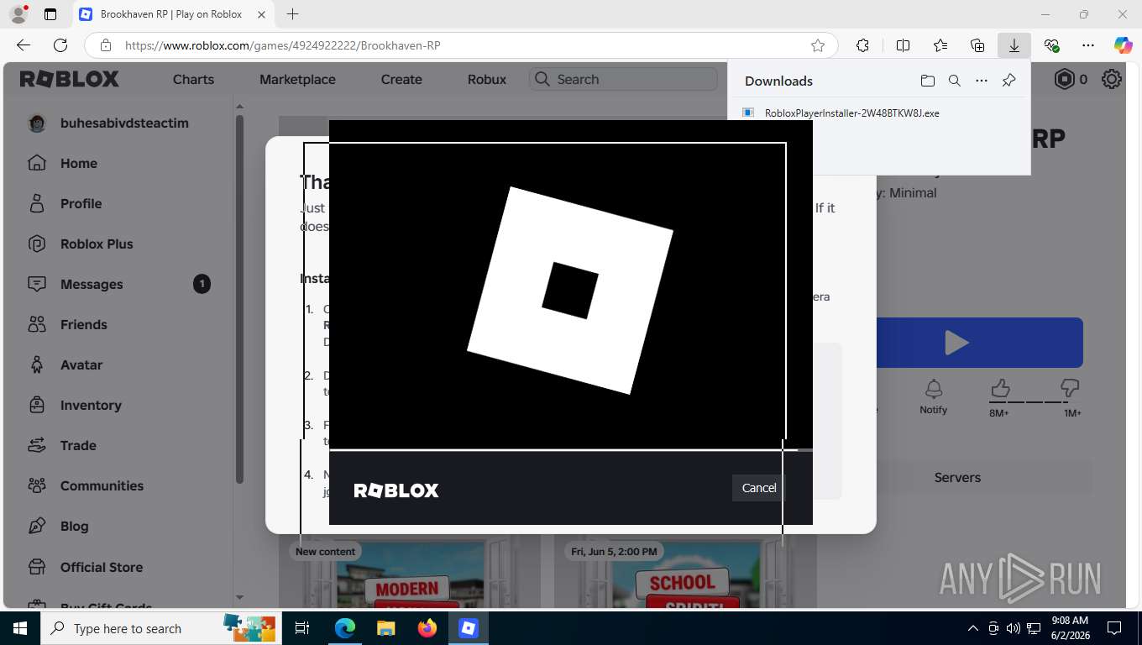Viewport: 1142px width, 645px height.
Task: Open the settings gear in Roblox header
Action: coord(1112,79)
